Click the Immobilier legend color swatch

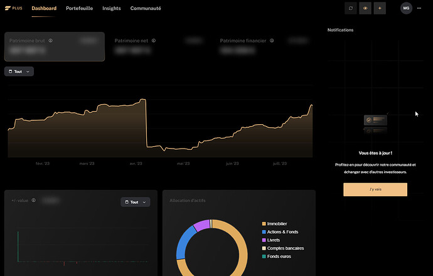(x=264, y=223)
